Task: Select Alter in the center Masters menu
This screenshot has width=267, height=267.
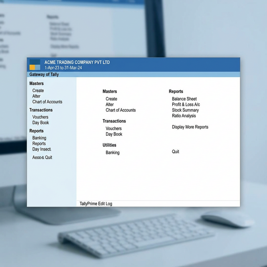Action: pos(110,105)
